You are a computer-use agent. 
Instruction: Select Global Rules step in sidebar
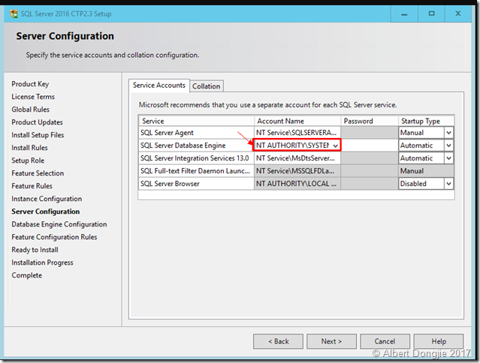tap(30, 109)
